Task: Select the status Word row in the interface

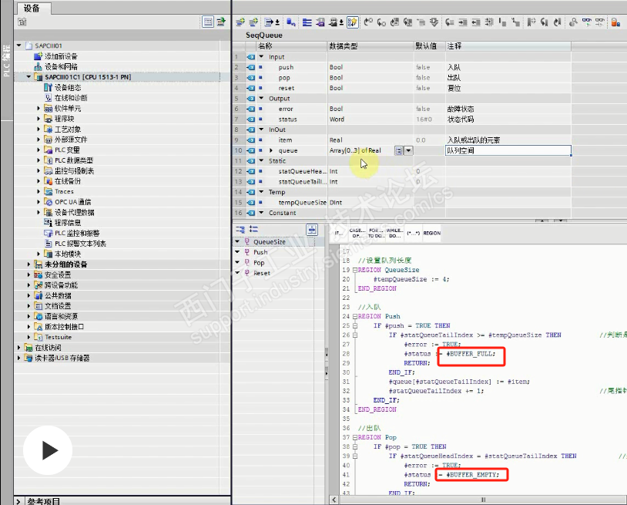Action: click(401, 120)
